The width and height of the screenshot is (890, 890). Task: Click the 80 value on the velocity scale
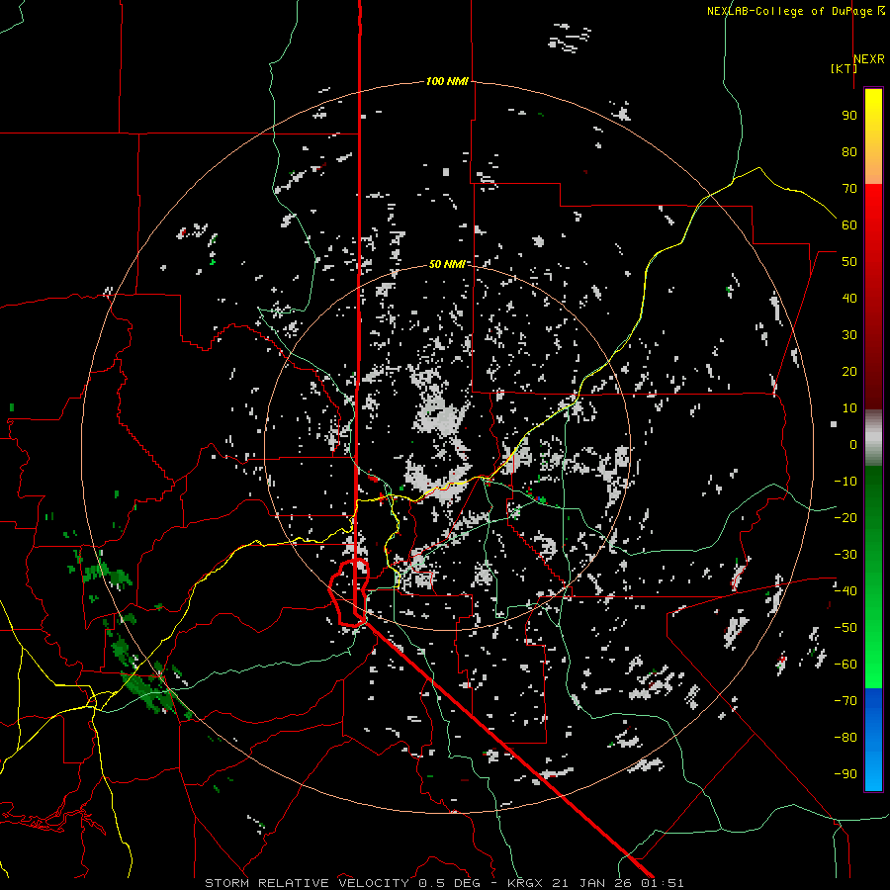(849, 151)
